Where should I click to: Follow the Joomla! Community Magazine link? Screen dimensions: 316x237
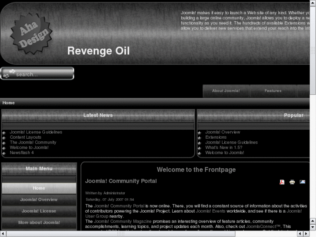click(x=123, y=221)
